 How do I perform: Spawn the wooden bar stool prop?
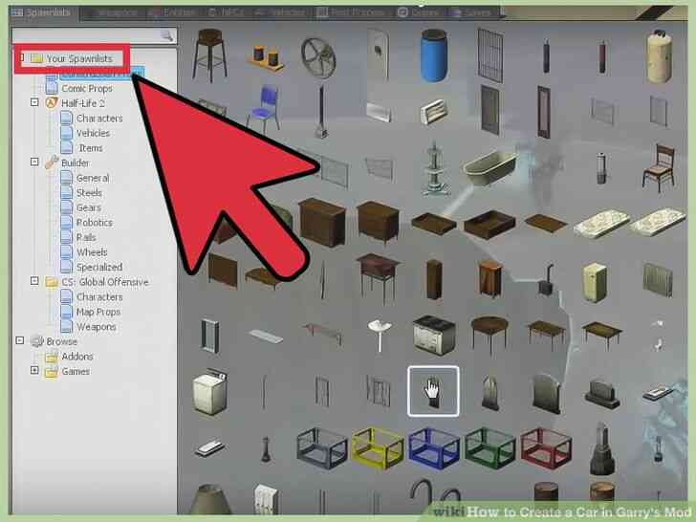click(209, 55)
